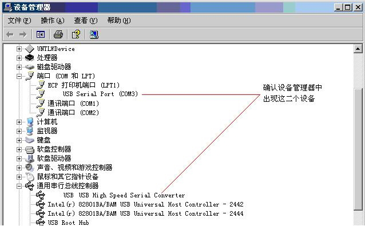Click the 鼠标和其它指针设备 mouse icon
The height and width of the screenshot is (234, 365).
(x=30, y=177)
